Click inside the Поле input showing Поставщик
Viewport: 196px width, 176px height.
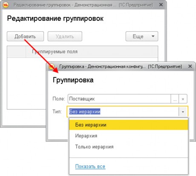(119, 99)
